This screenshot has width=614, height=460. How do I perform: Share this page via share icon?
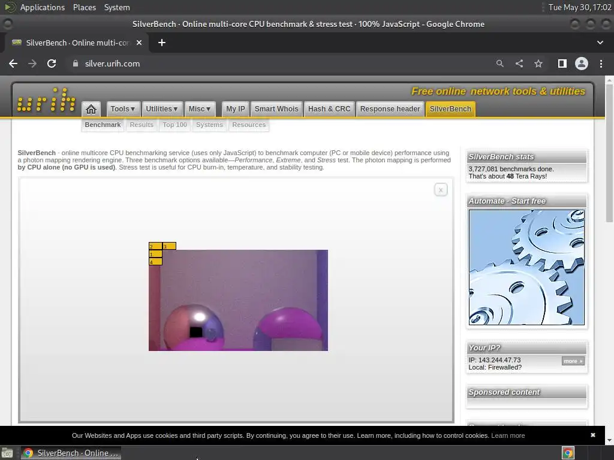tap(519, 63)
